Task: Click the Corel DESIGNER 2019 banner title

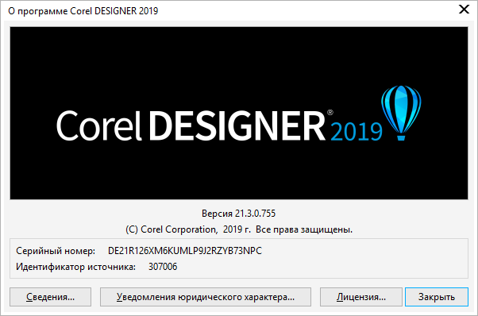Action: coord(219,125)
